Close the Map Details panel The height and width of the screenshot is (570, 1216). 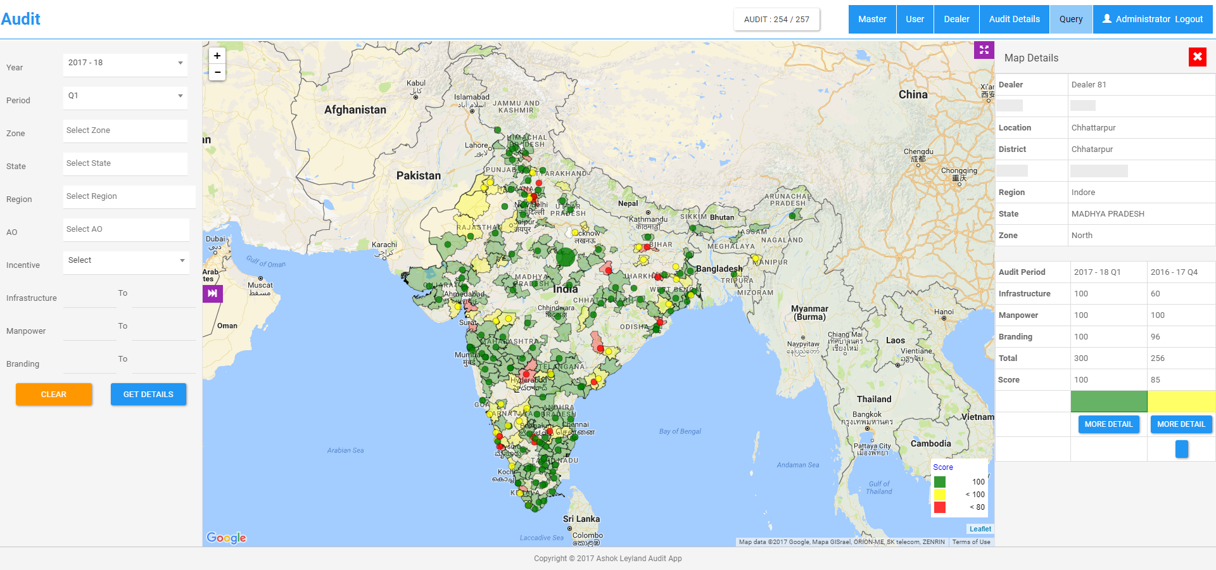[1197, 57]
